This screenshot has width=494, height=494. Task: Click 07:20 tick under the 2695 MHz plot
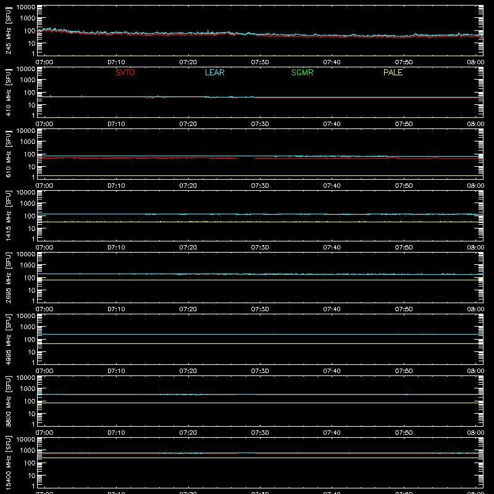(188, 309)
